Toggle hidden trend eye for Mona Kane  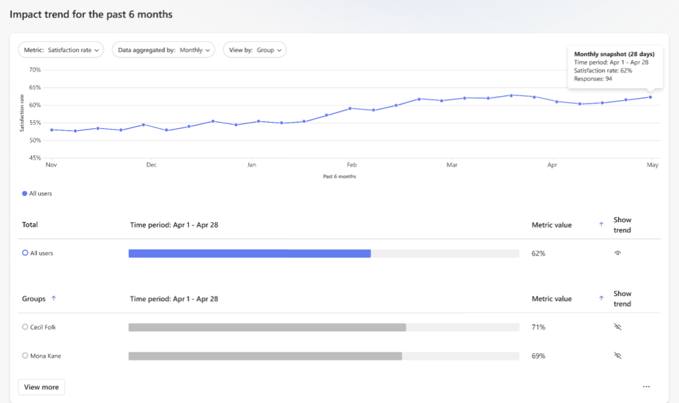point(617,356)
